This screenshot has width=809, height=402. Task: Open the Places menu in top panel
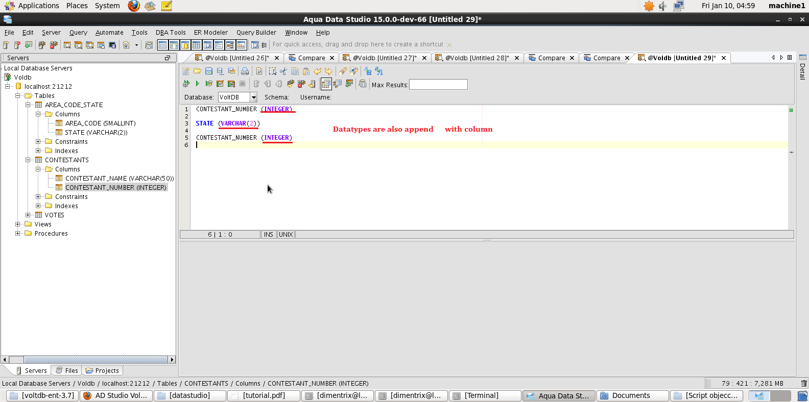pyautogui.click(x=77, y=6)
